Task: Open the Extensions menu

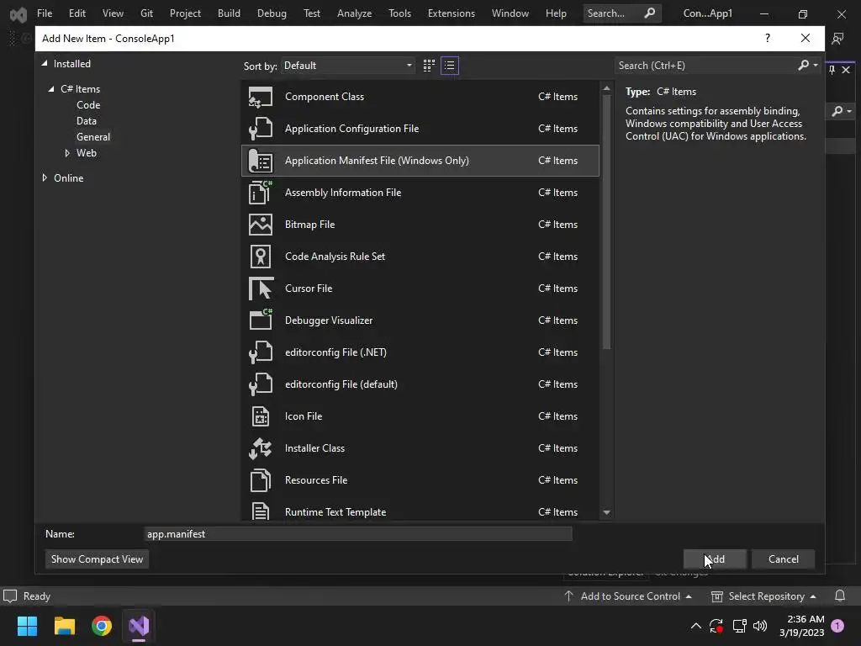Action: point(452,13)
